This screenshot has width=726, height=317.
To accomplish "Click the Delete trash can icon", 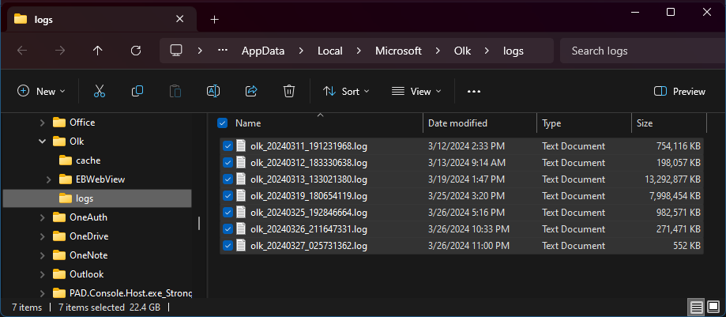I will (x=289, y=92).
